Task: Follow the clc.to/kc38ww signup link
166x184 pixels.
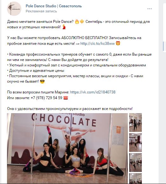Action: [97, 44]
